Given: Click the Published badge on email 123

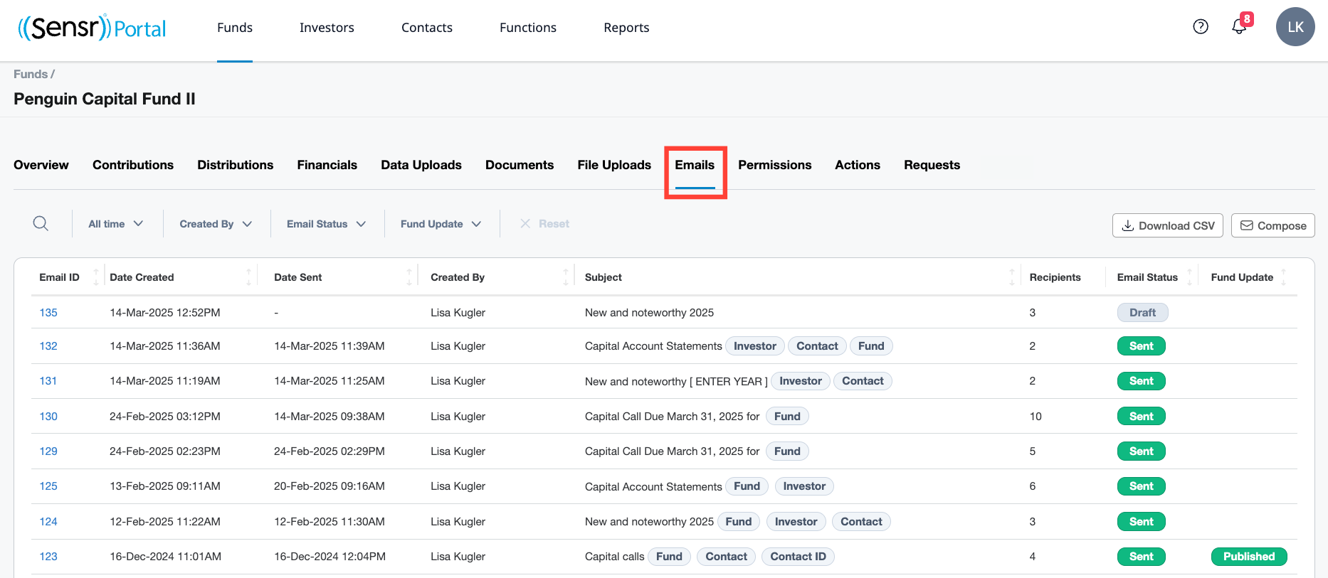Looking at the screenshot, I should coord(1249,557).
